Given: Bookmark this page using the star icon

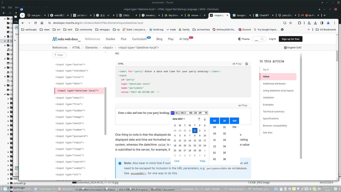Looking at the screenshot, I should (290, 23).
